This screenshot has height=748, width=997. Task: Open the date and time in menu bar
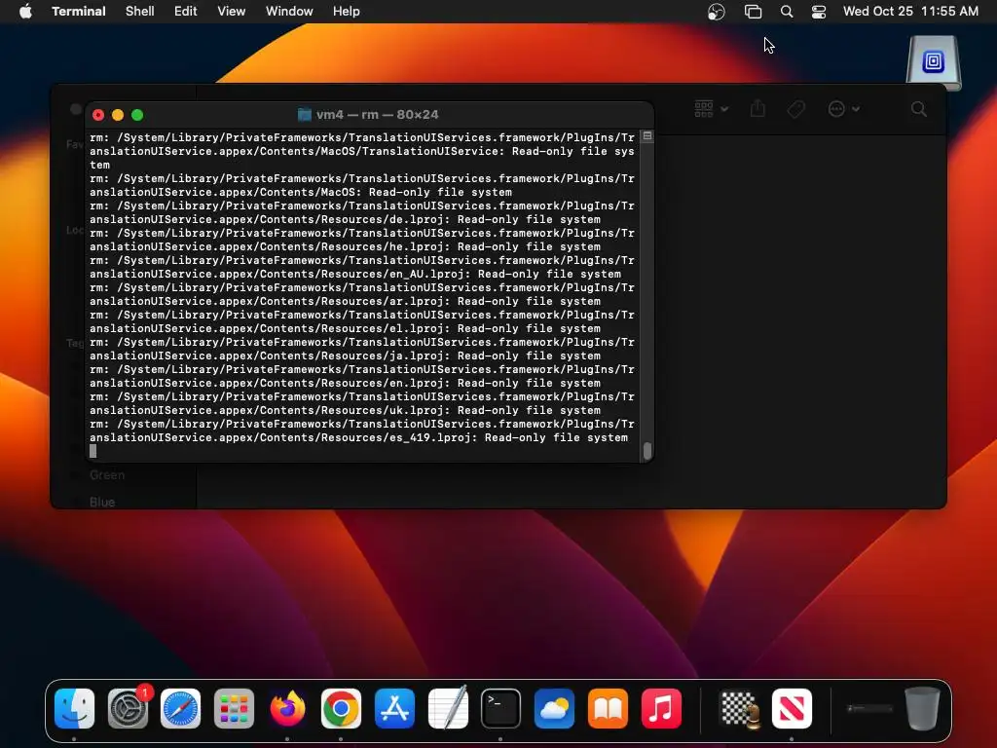click(x=910, y=12)
